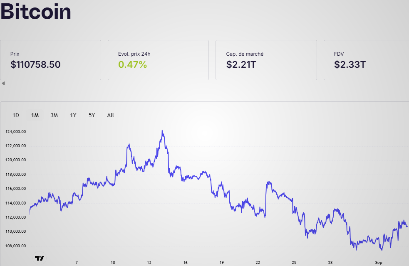
Task: Click the 116,000.00 y-axis label
Action: pos(16,189)
